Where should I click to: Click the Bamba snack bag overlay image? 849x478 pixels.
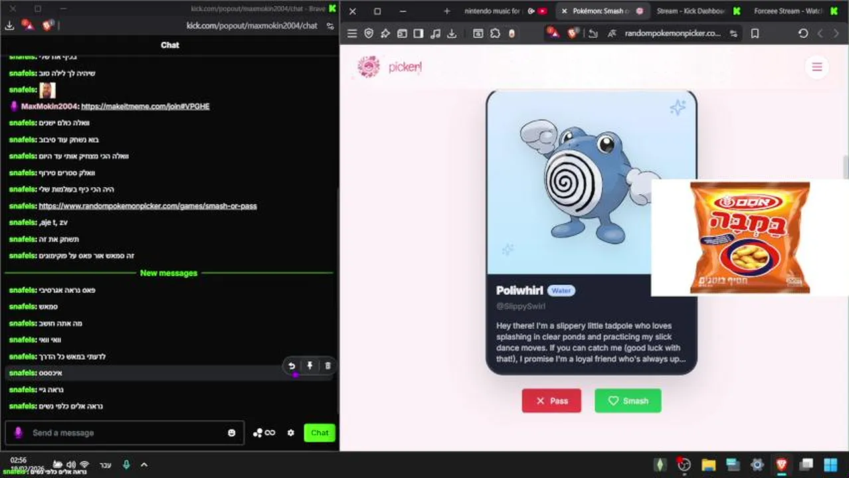[x=750, y=237]
